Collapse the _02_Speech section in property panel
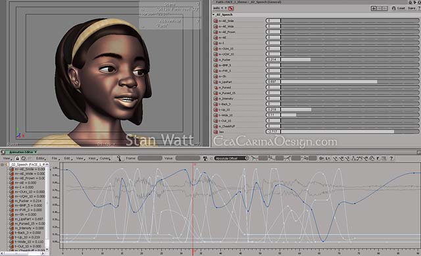 [x=213, y=14]
